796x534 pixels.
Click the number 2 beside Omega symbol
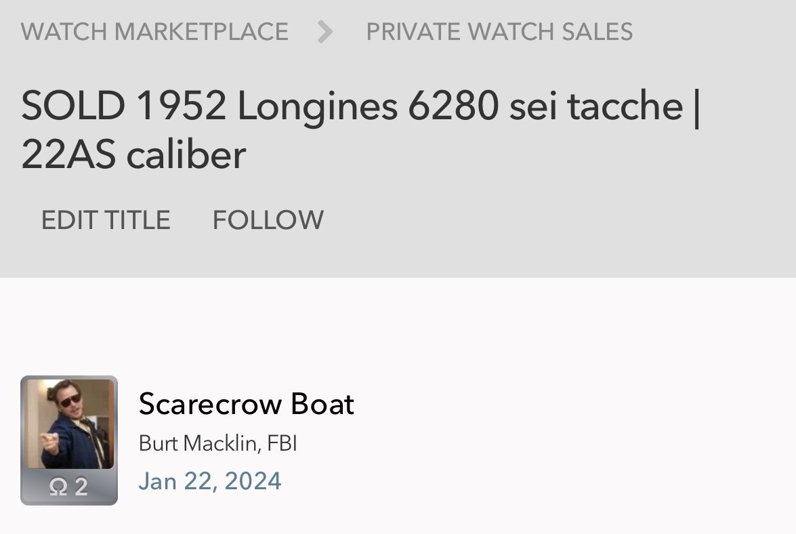click(x=81, y=487)
